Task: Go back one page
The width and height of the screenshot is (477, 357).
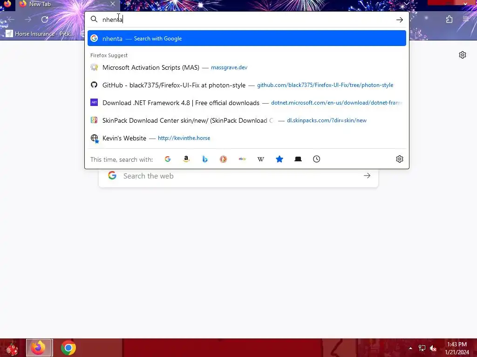Action: [11, 20]
